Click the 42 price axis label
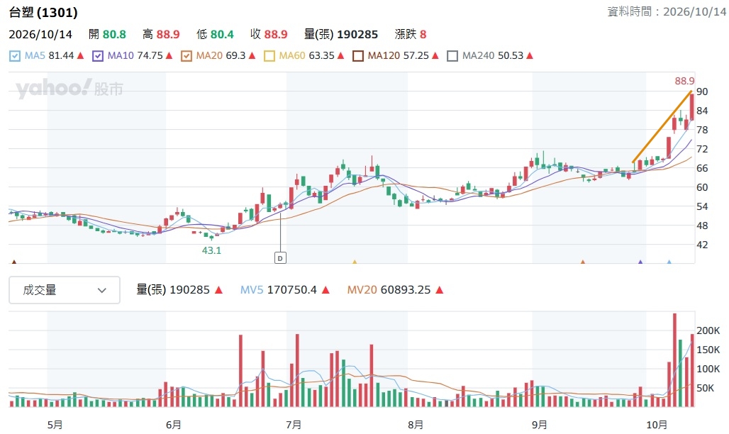 [x=702, y=245]
